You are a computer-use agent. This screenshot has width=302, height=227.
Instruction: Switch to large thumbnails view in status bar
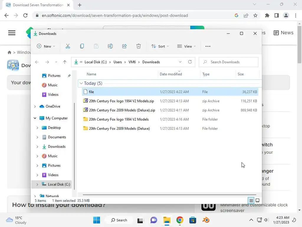tap(257, 200)
